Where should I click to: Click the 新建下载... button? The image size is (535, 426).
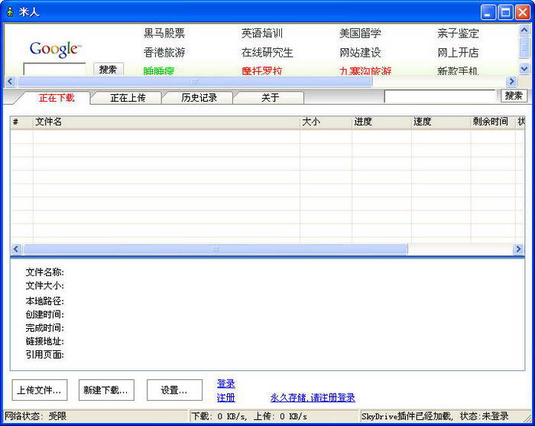click(106, 390)
